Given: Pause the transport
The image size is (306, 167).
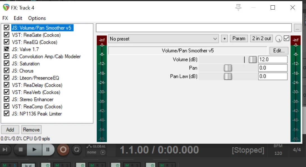Looking at the screenshot, I should [48, 150].
